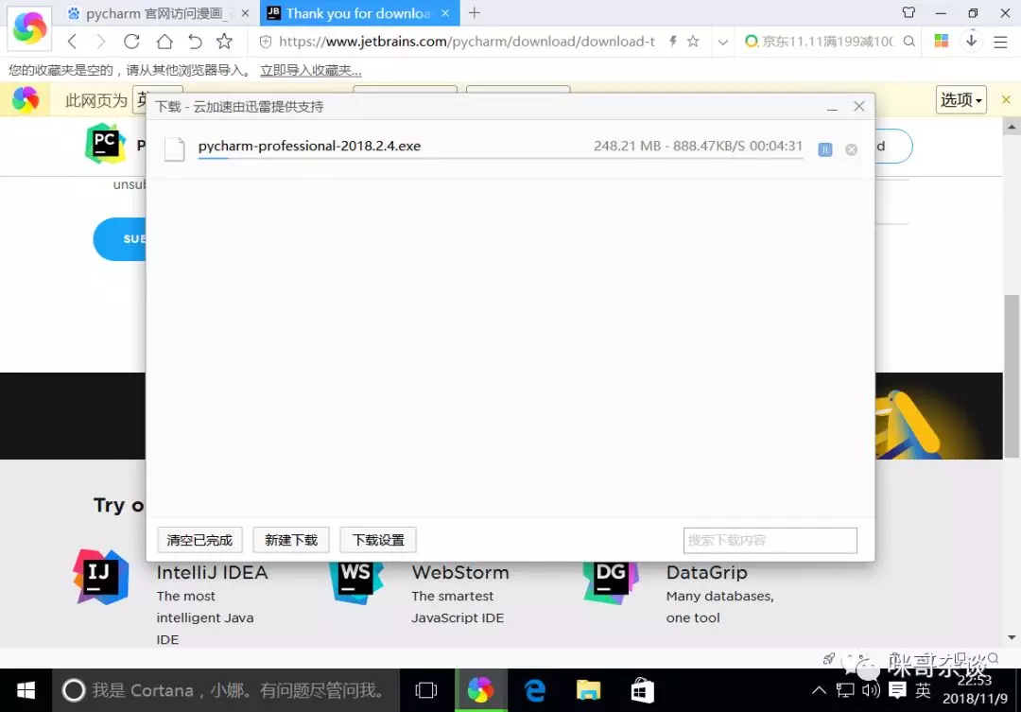Open the Windows Start menu

pos(26,690)
